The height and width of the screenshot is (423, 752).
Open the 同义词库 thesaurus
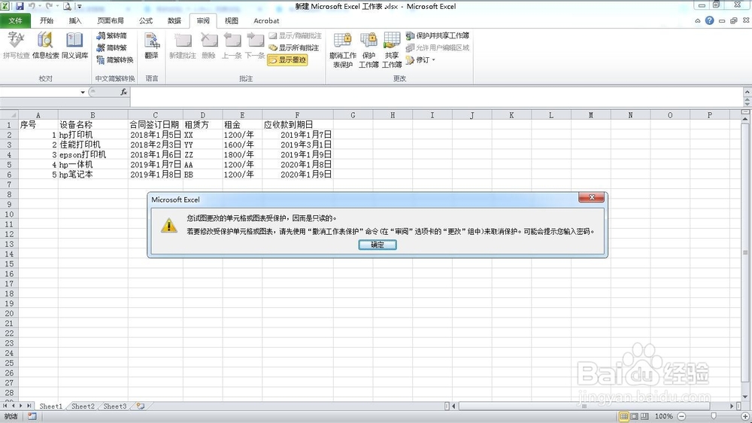click(x=74, y=46)
